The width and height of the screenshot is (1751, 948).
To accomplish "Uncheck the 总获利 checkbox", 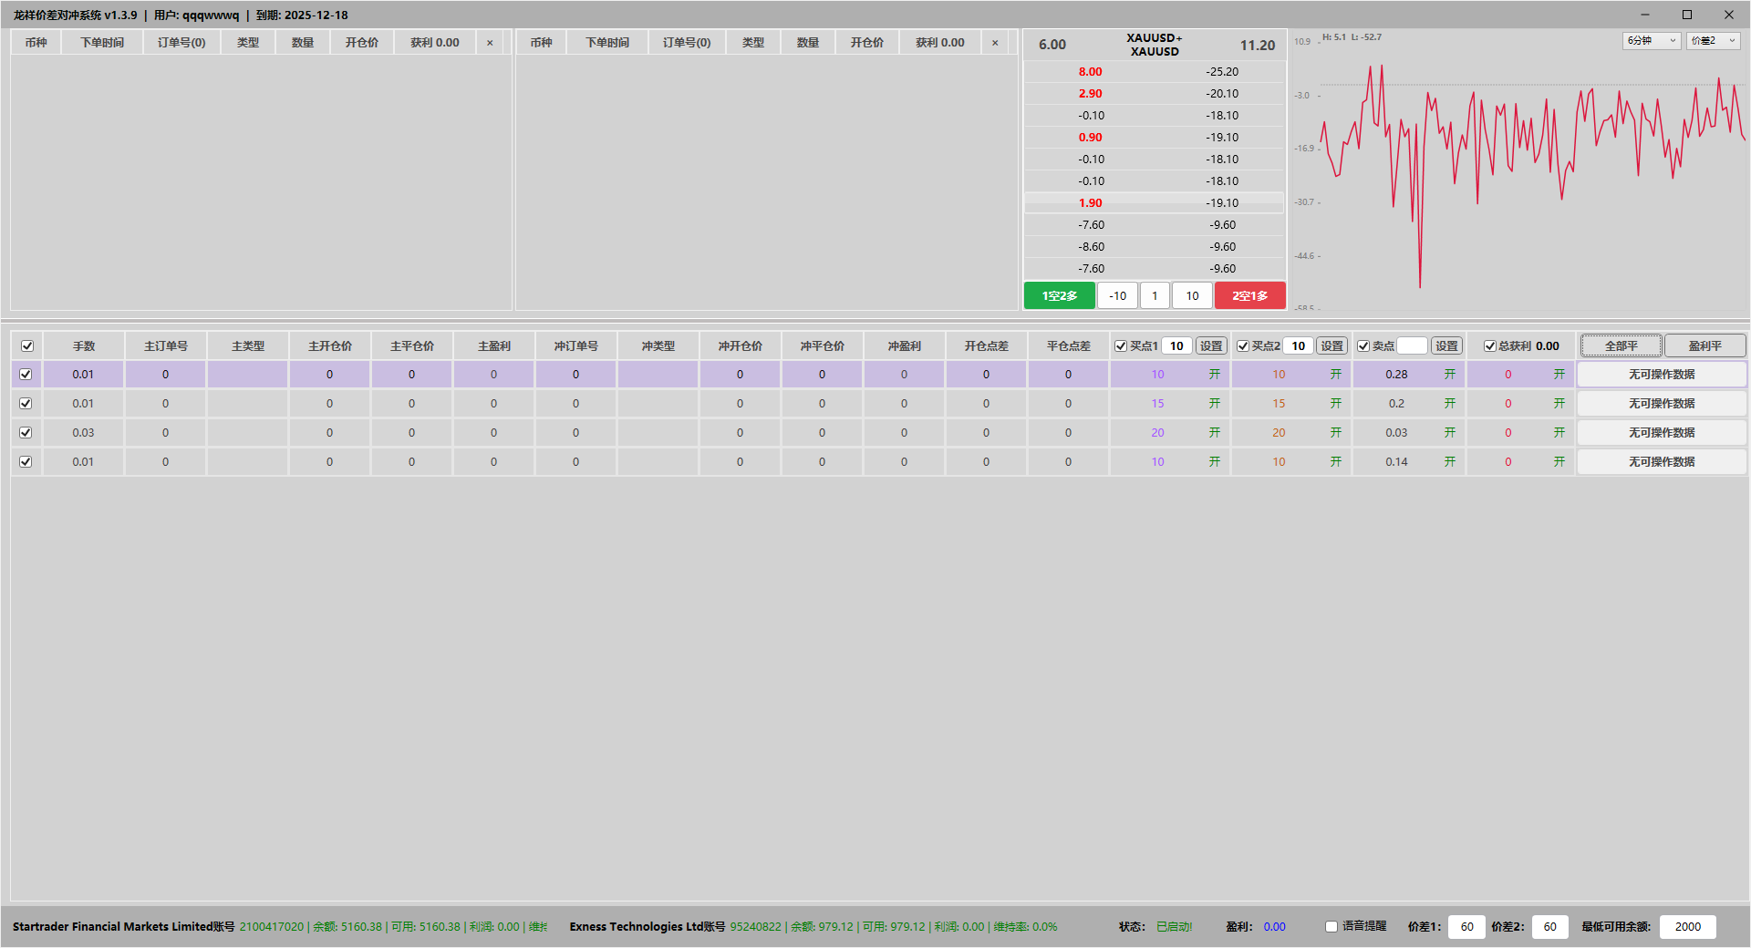I will pos(1489,346).
